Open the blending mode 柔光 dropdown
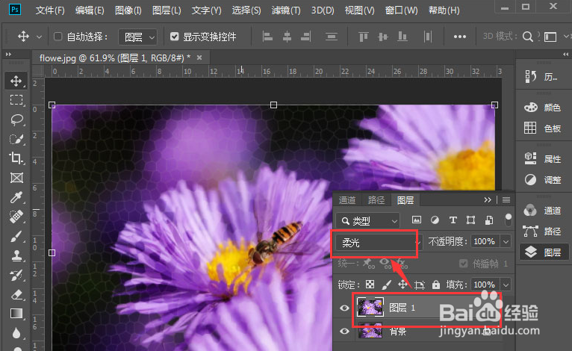 379,242
